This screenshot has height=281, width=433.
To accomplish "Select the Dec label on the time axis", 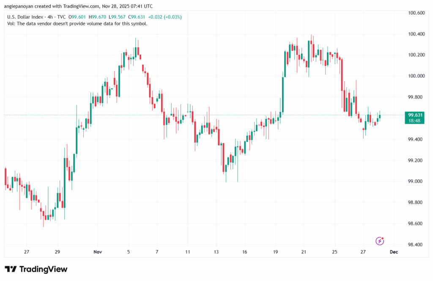I will pyautogui.click(x=394, y=251).
